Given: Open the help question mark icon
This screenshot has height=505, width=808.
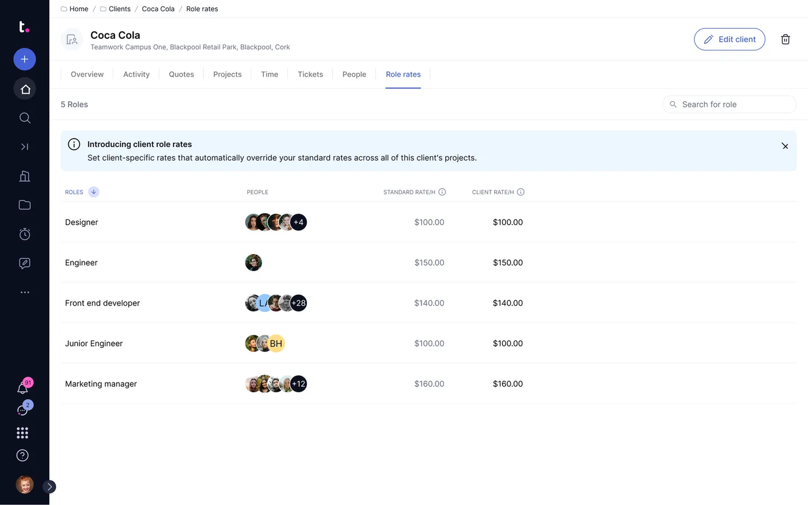Looking at the screenshot, I should (x=22, y=456).
